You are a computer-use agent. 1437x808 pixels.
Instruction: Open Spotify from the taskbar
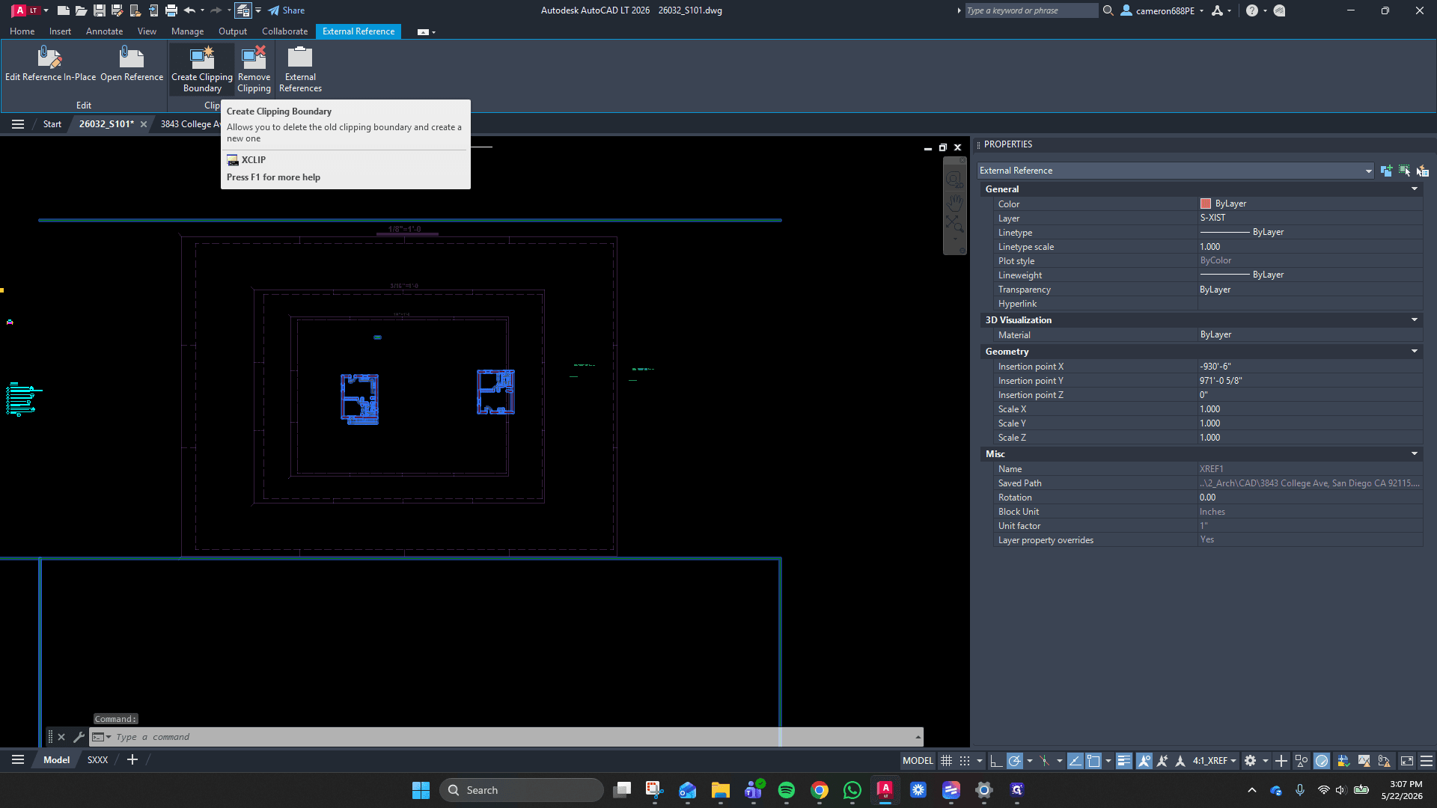pyautogui.click(x=787, y=790)
